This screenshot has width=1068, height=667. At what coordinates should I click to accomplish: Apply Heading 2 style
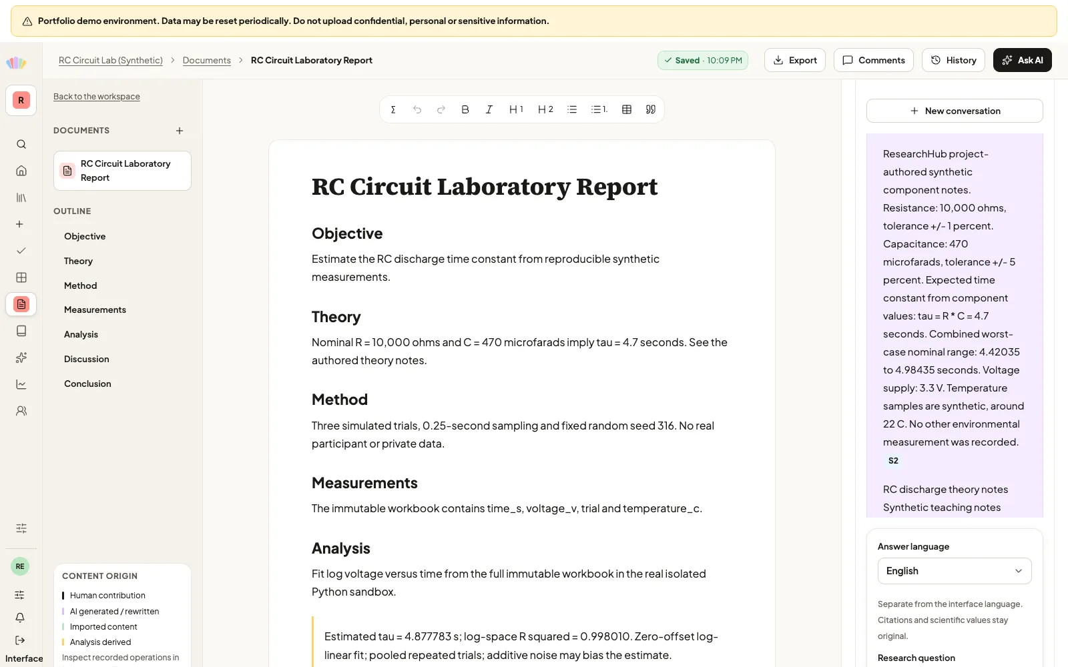pyautogui.click(x=545, y=109)
